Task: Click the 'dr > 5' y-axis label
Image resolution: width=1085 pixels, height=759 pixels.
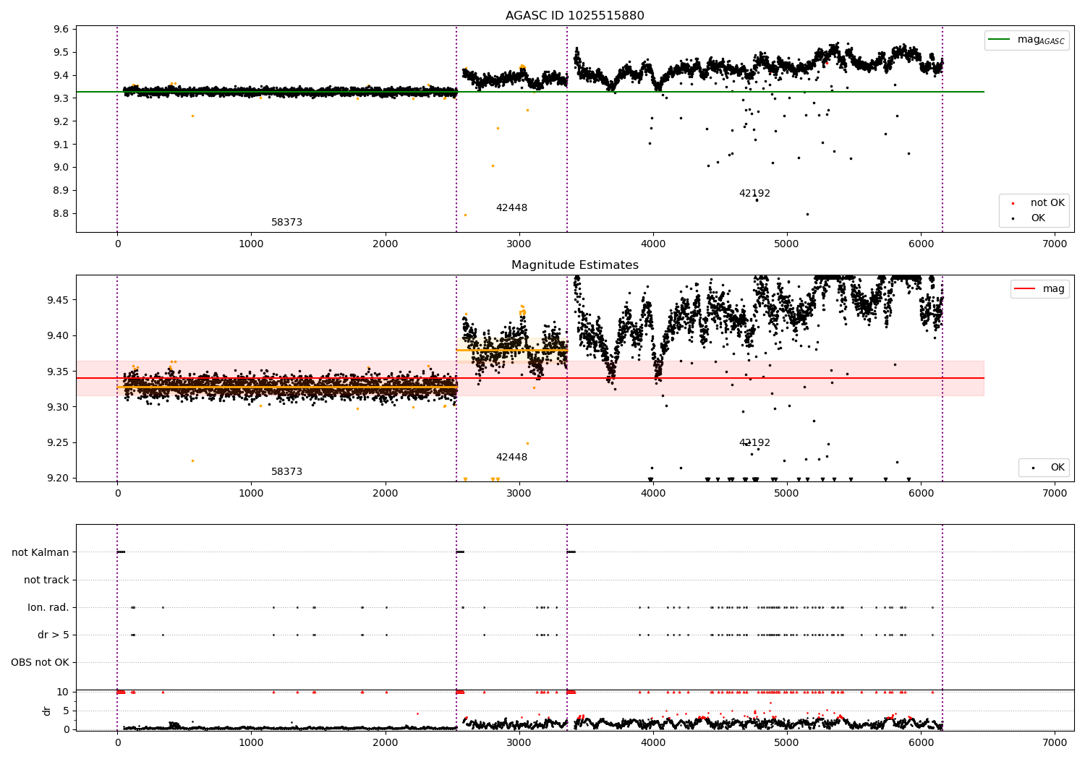Action: pos(54,635)
